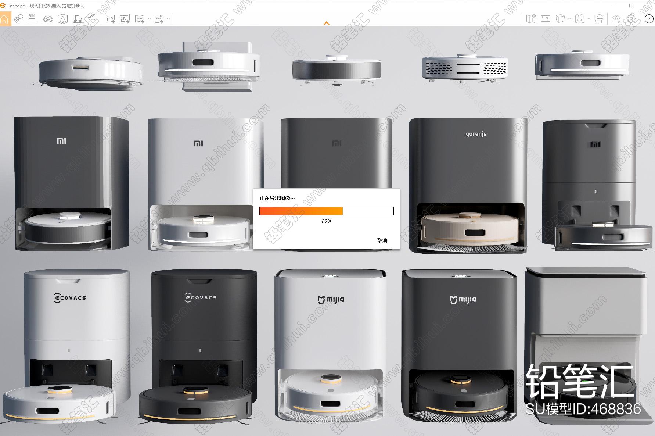This screenshot has height=436, width=655.
Task: Expand the navigation mode dropdown arrow
Action: tap(589, 19)
